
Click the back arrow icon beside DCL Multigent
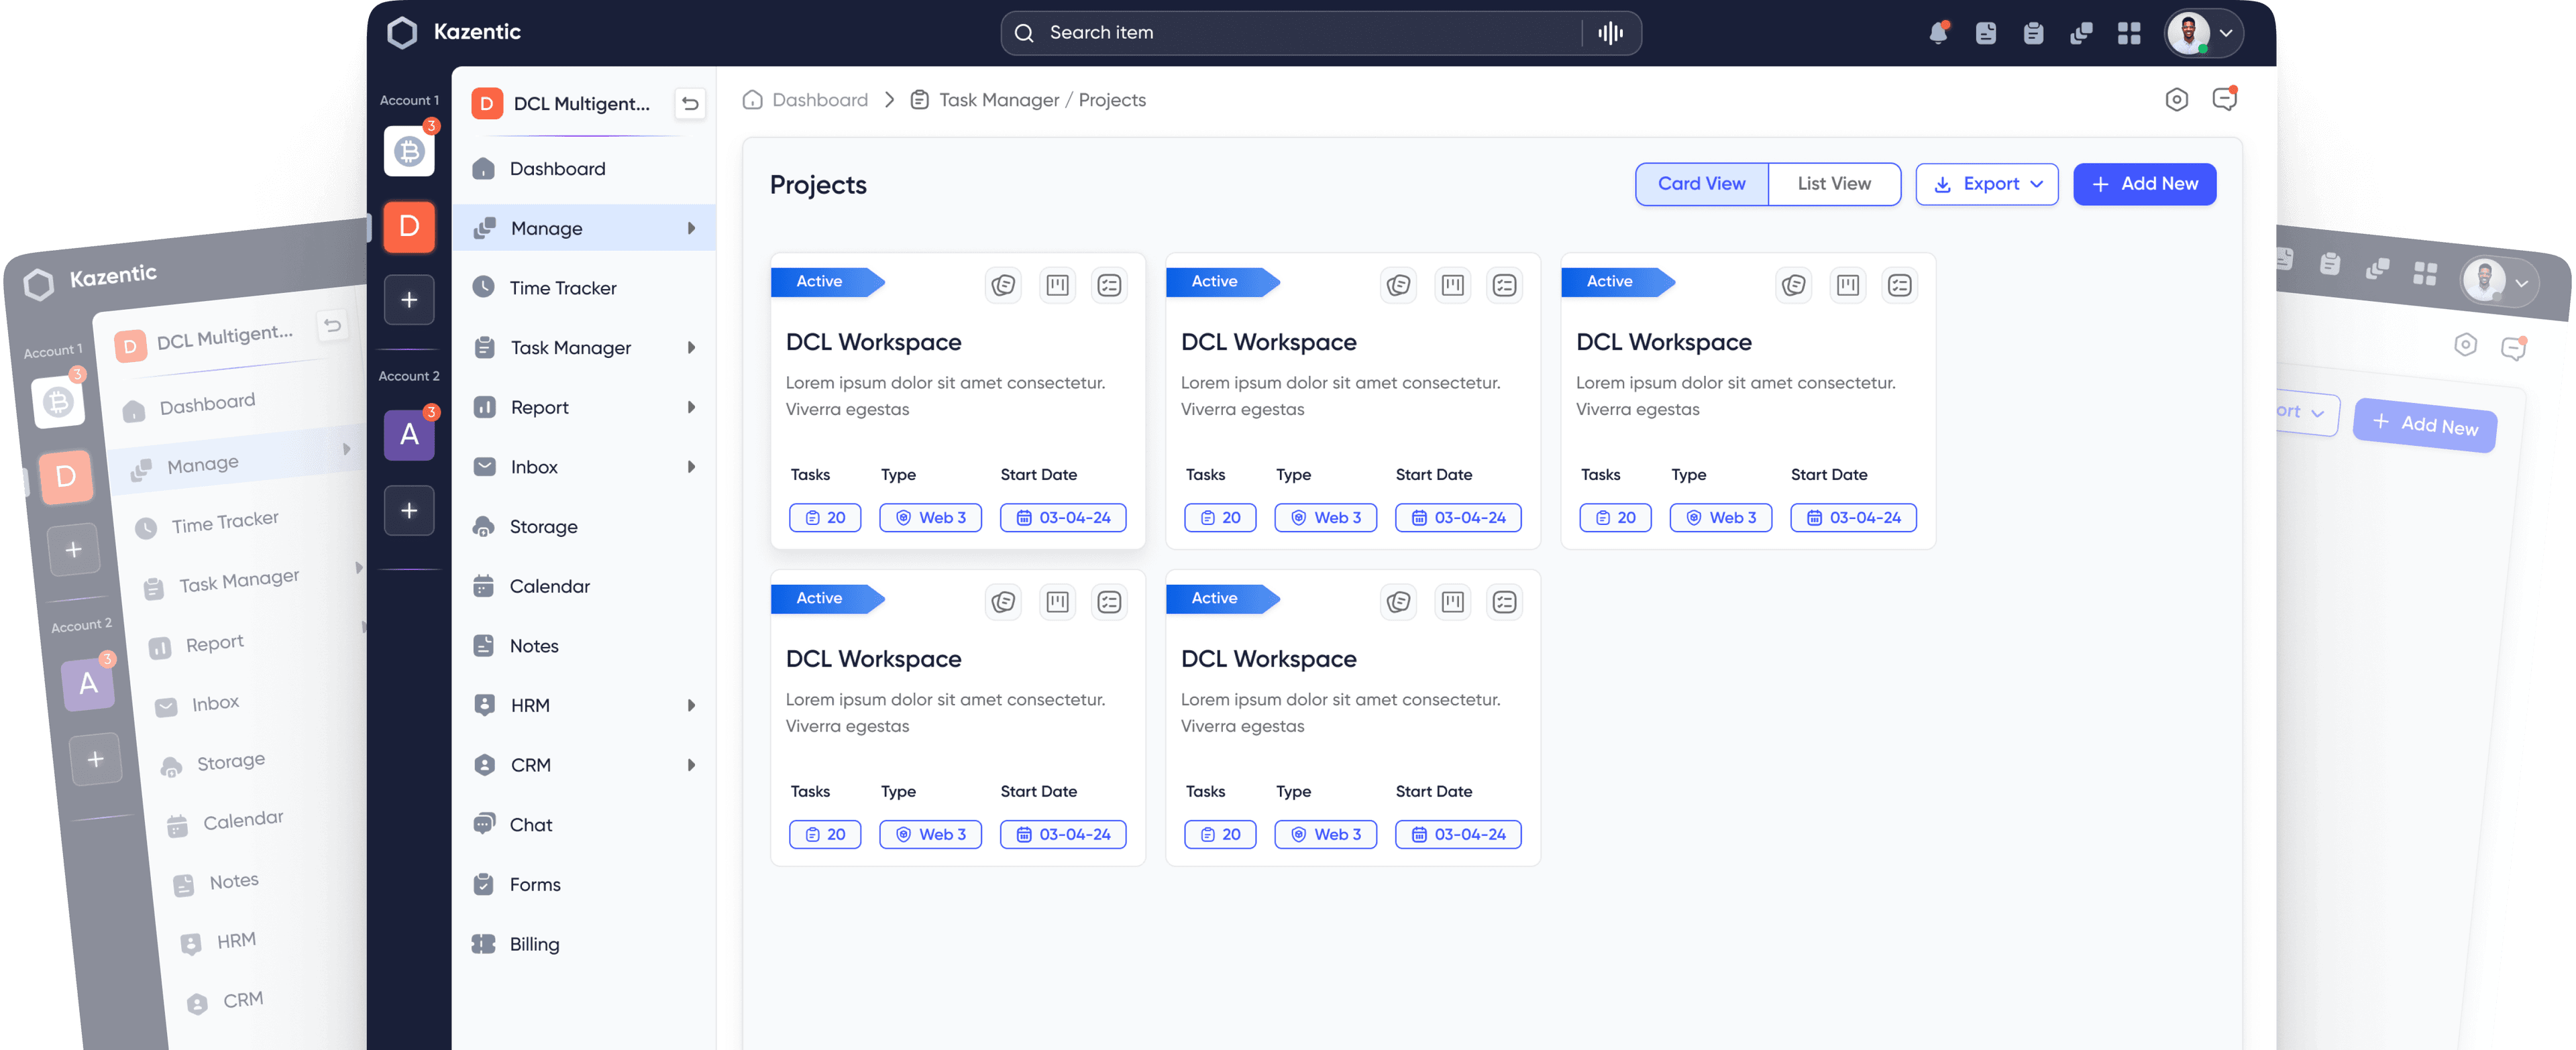(690, 103)
